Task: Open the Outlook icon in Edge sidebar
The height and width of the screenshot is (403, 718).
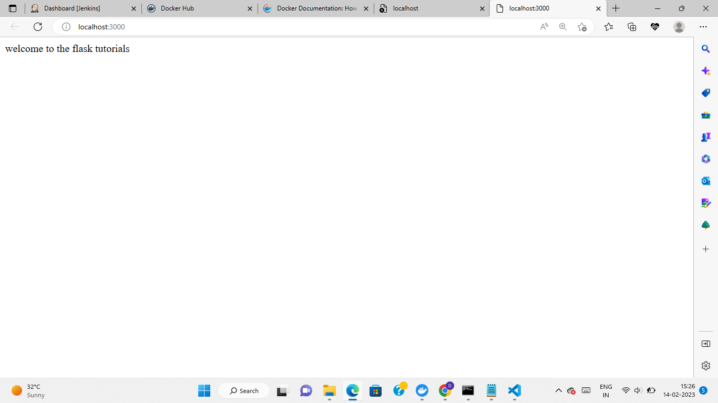Action: 705,181
